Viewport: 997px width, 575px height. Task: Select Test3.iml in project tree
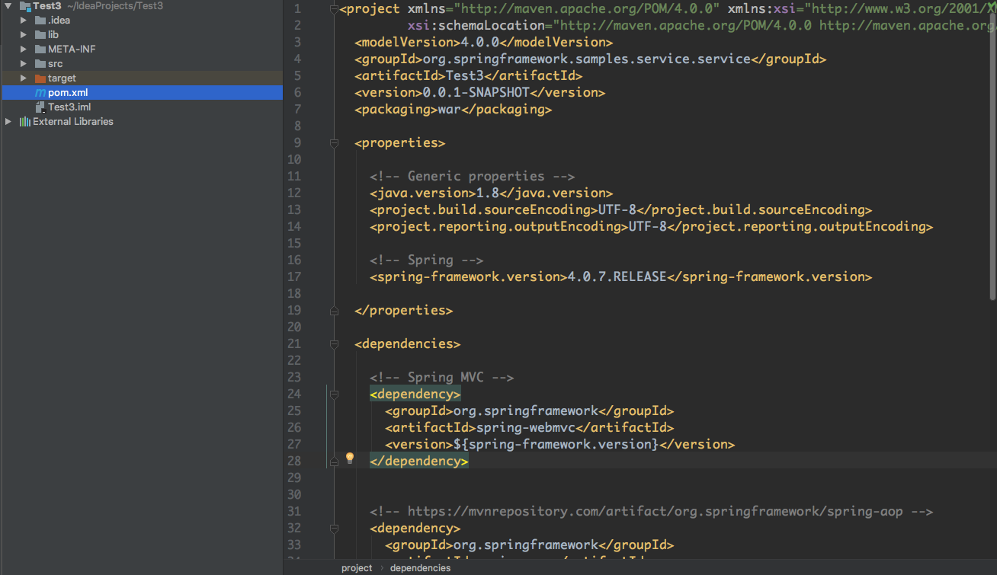pyautogui.click(x=141, y=107)
